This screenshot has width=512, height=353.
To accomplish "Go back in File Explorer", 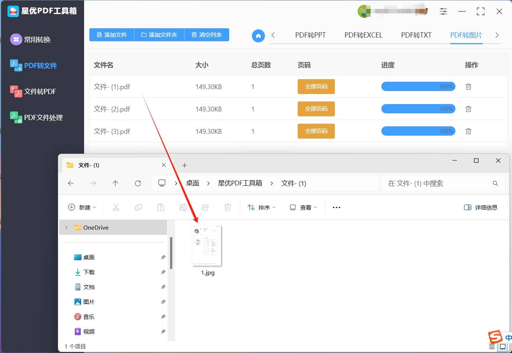I will (71, 183).
